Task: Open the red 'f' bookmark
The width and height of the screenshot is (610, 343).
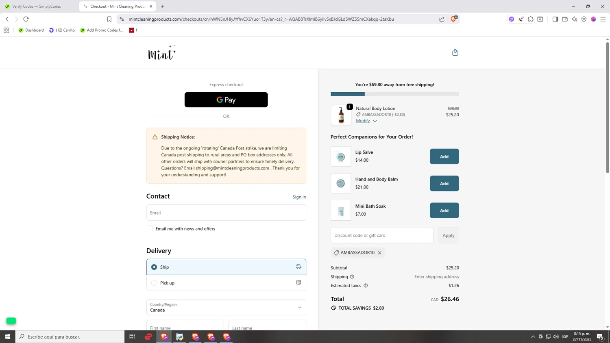Action: click(133, 30)
